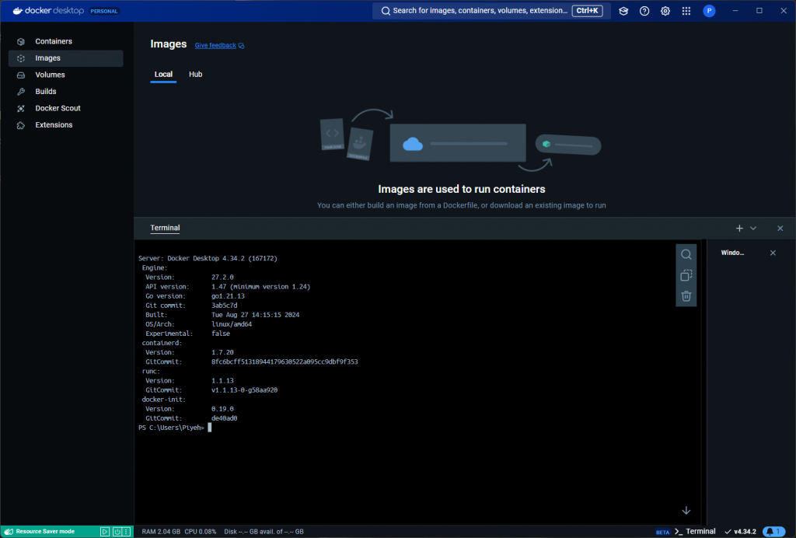Viewport: 796px width, 538px height.
Task: Click the RAM 2.04 GB usage indicator
Action: coord(161,532)
